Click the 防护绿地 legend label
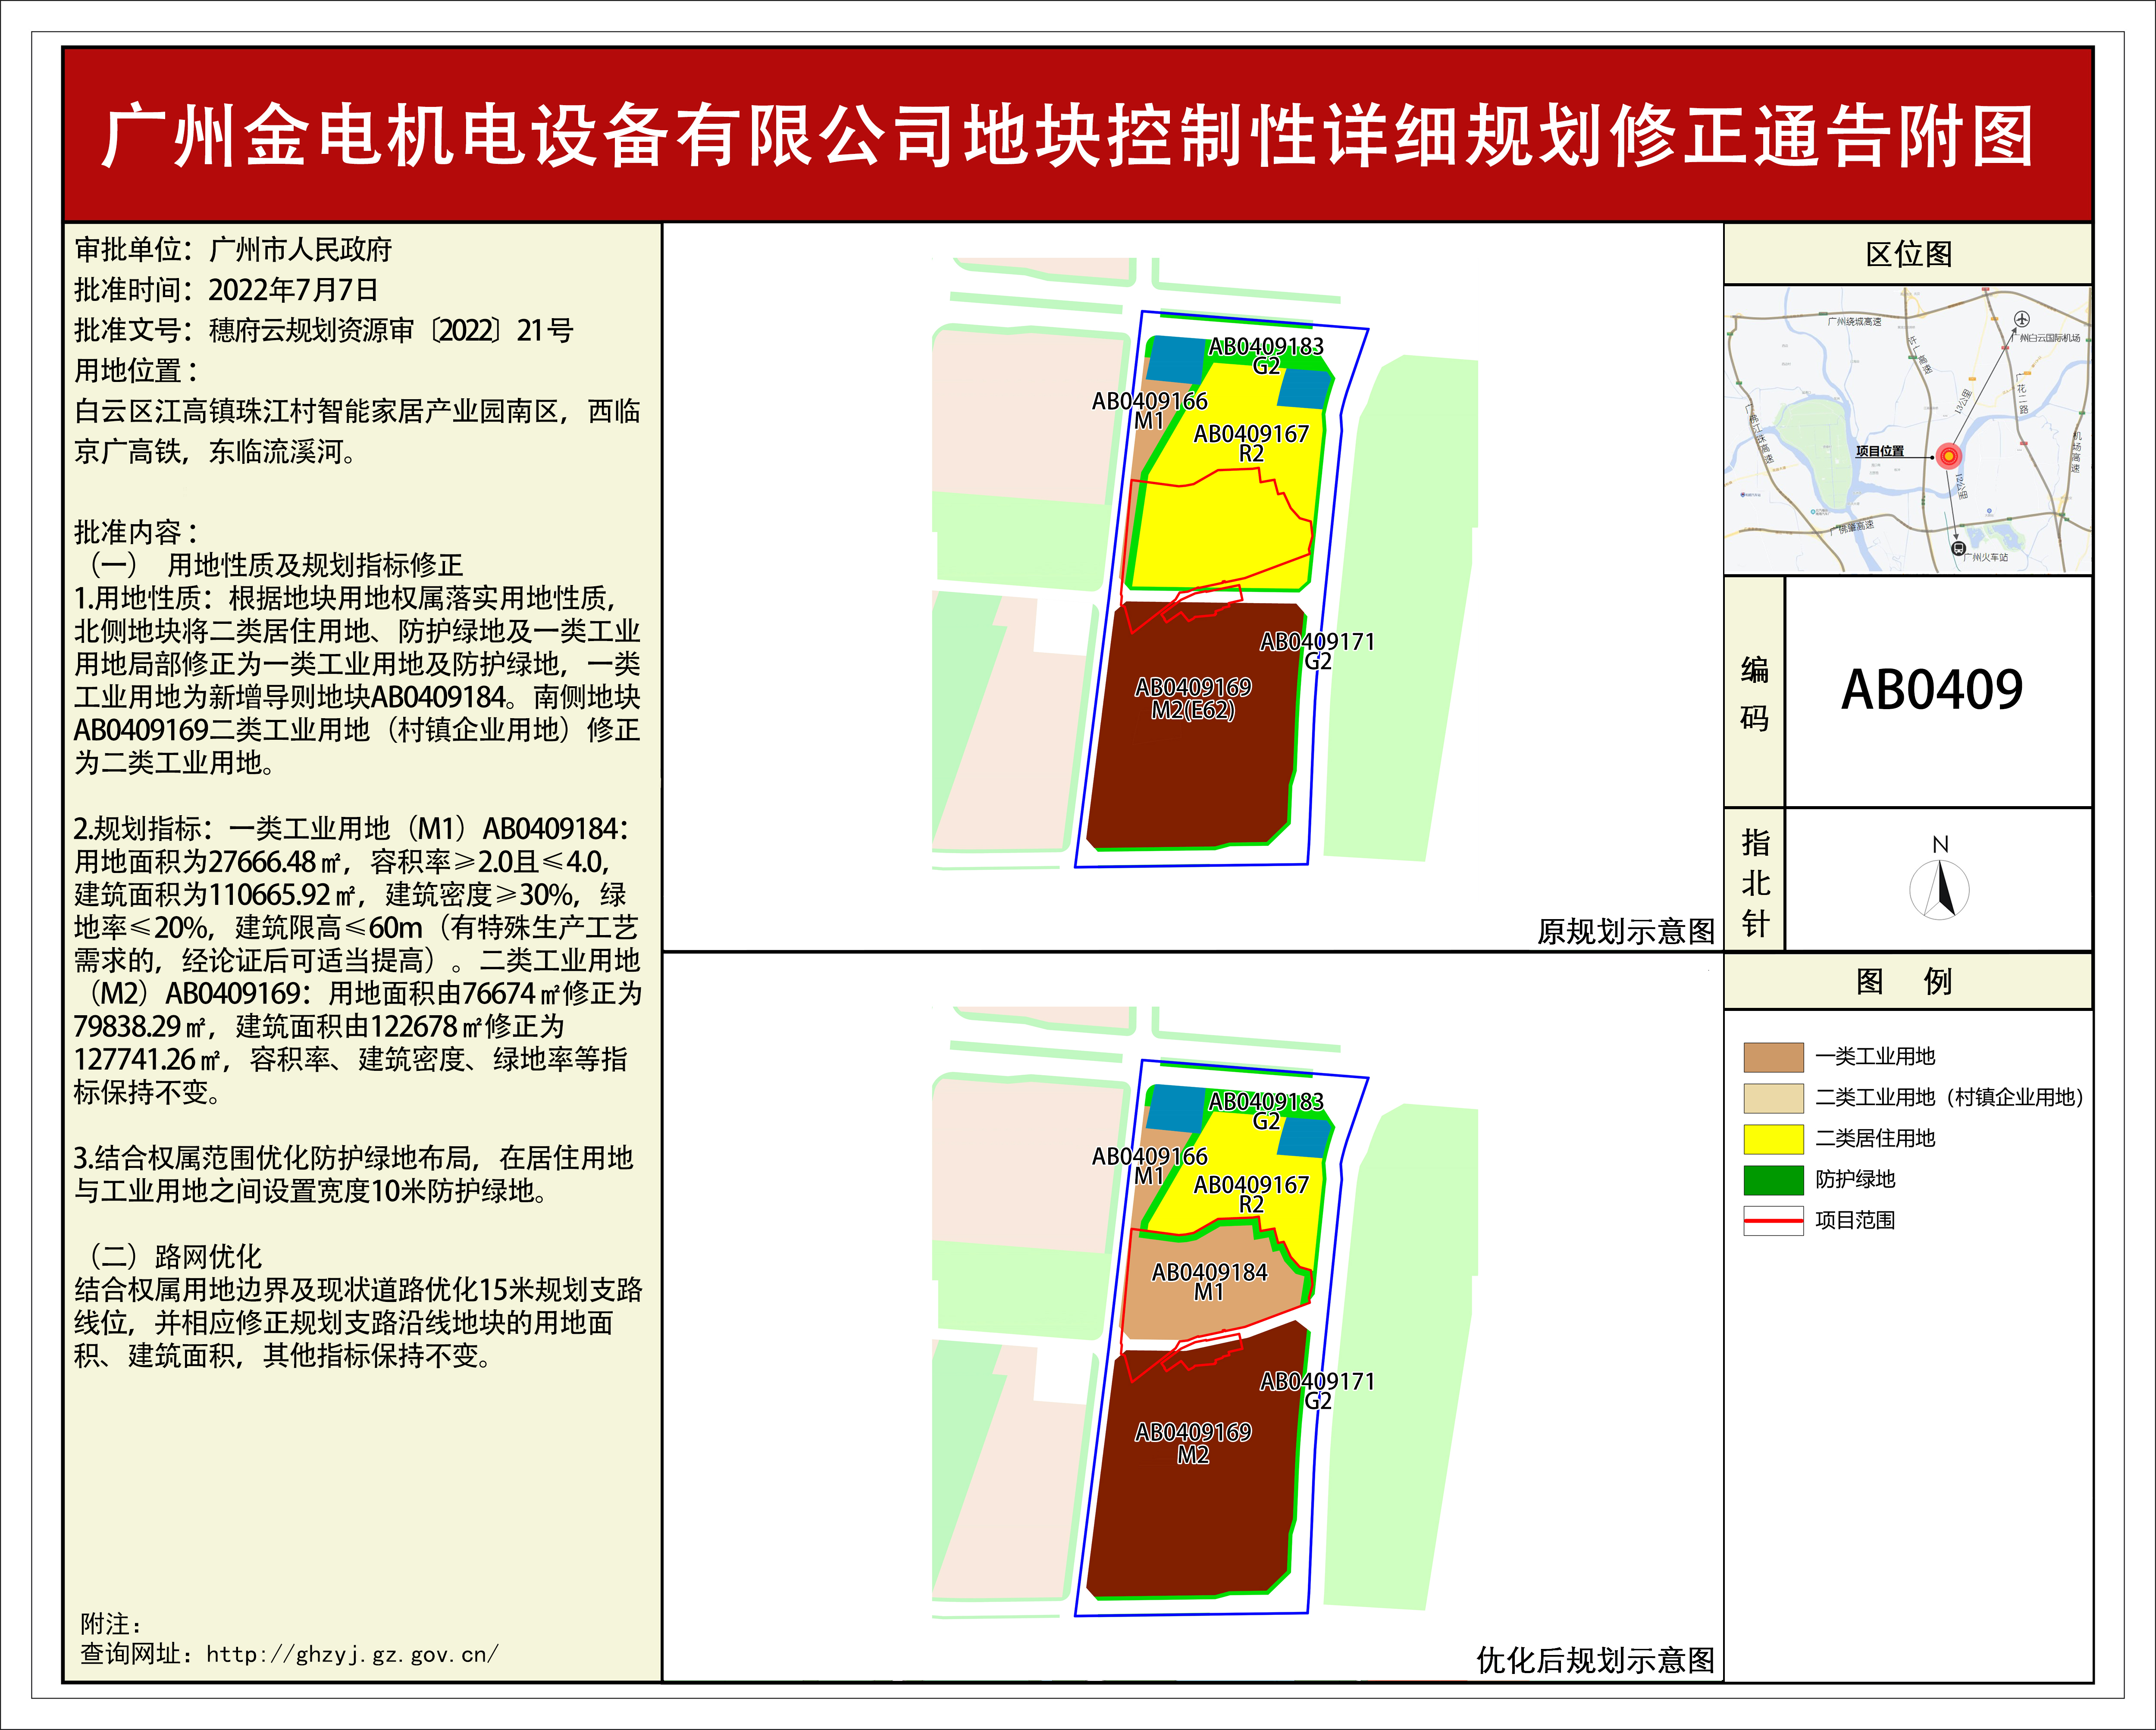 click(1855, 1180)
